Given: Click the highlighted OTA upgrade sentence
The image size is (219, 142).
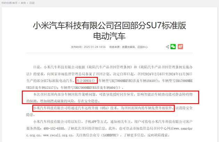Looking at the screenshot, I should point(104,108).
